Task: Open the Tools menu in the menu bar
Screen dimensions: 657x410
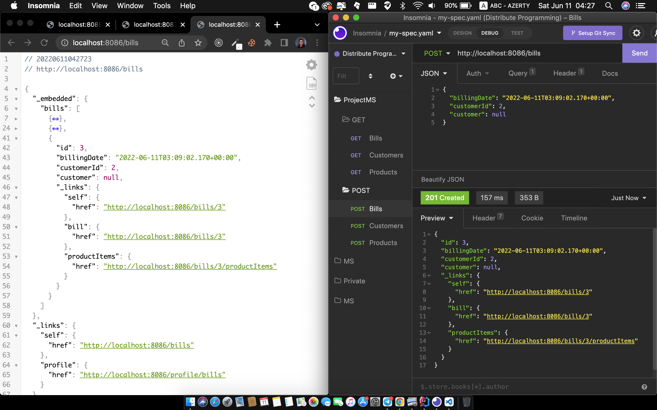Action: (162, 6)
